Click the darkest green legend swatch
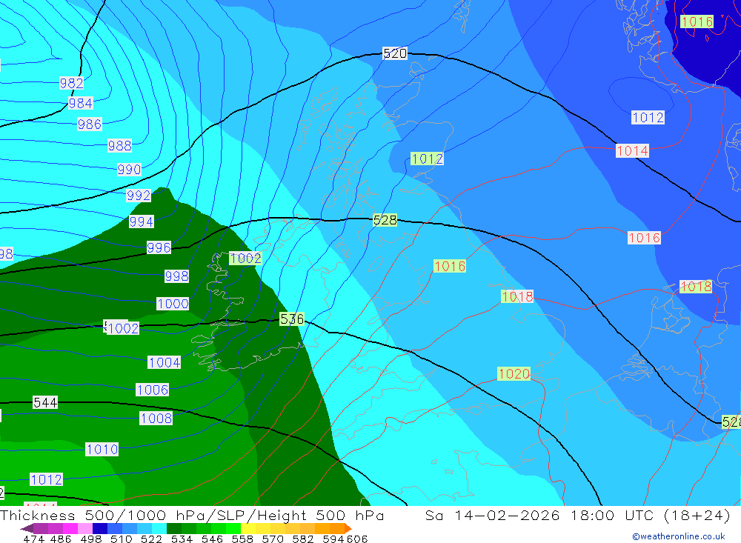 pos(174,529)
